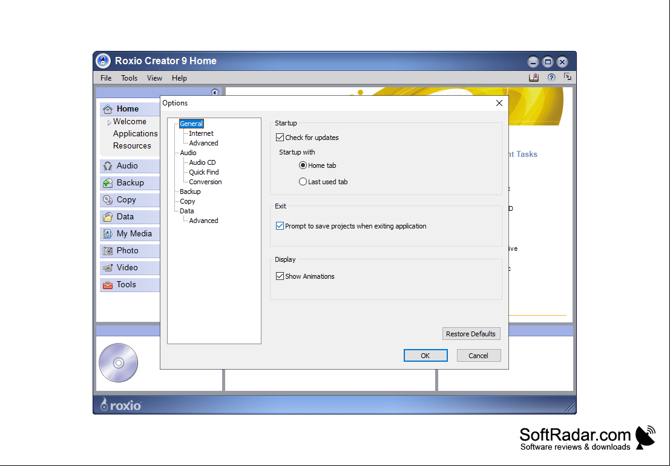Viewport: 670px width, 466px height.
Task: Switch to the Photo section label in the sidebar
Action: point(127,250)
